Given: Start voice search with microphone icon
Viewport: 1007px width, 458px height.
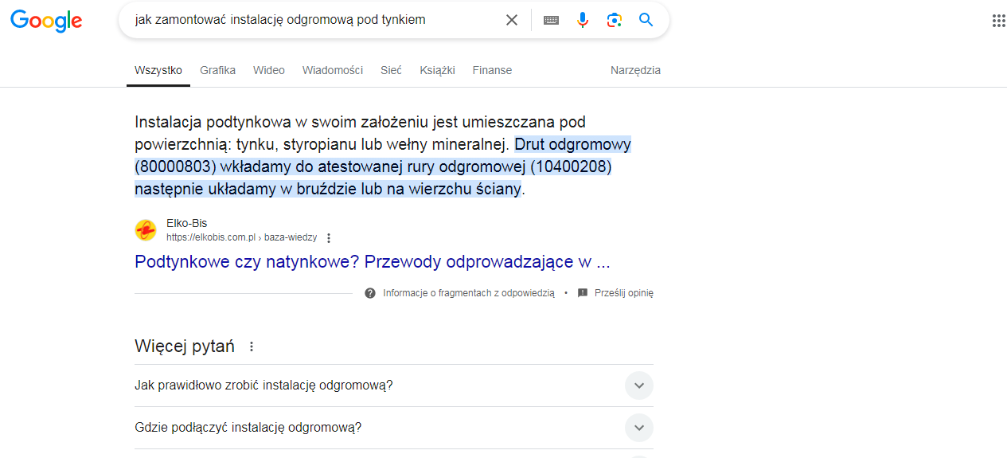Looking at the screenshot, I should pyautogui.click(x=583, y=20).
